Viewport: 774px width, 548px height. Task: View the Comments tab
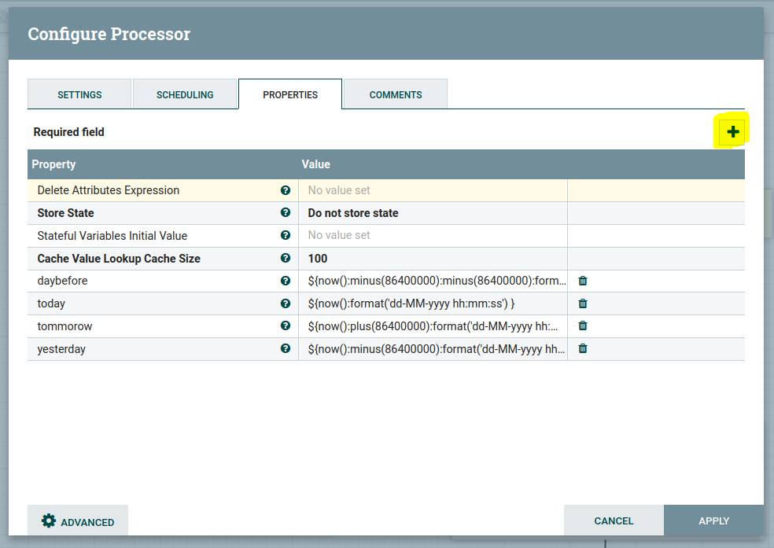[394, 94]
